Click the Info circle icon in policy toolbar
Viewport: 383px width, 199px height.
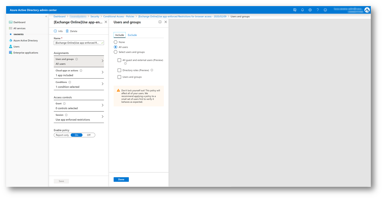pos(55,31)
